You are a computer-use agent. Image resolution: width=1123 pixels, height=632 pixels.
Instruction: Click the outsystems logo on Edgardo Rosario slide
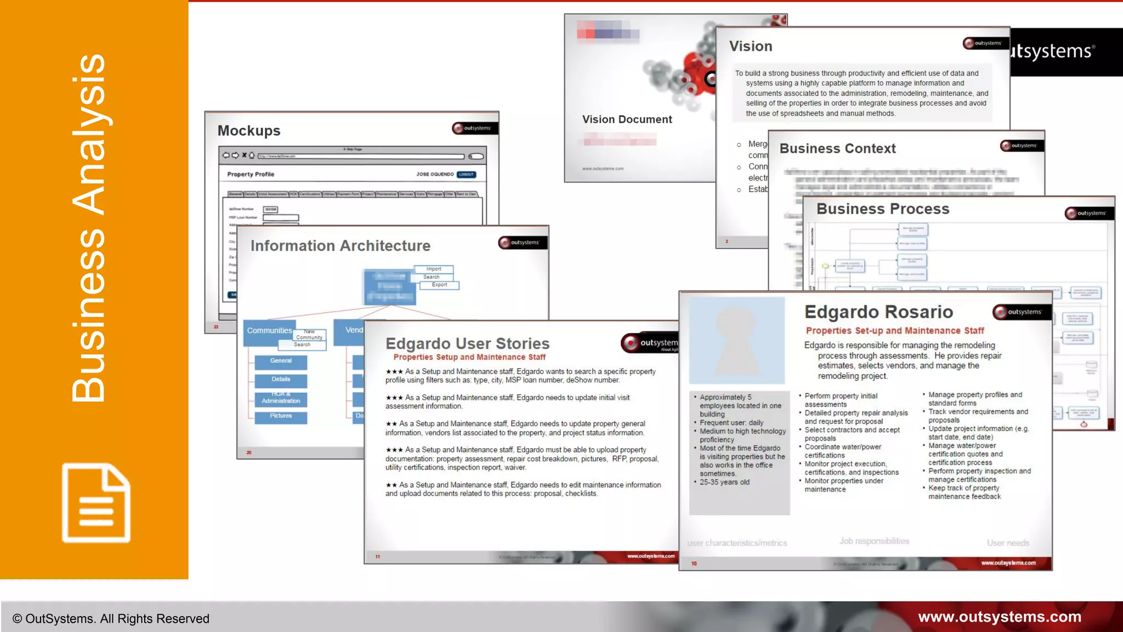1022,312
